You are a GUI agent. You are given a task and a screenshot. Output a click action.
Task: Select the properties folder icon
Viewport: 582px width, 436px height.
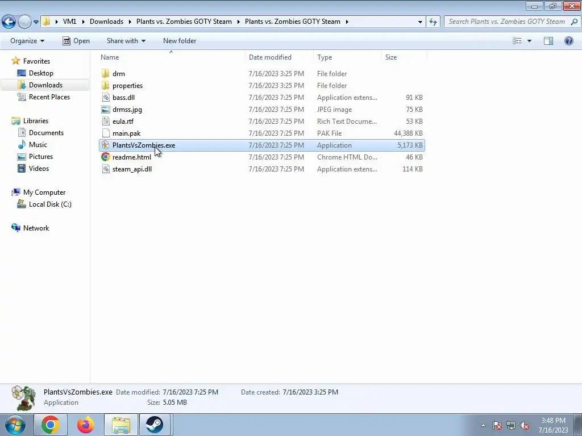pos(105,86)
